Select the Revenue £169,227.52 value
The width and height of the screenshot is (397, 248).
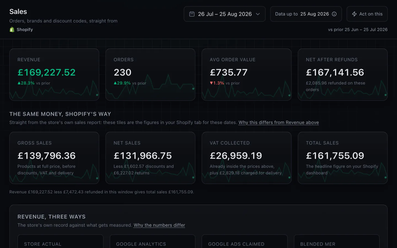click(47, 72)
